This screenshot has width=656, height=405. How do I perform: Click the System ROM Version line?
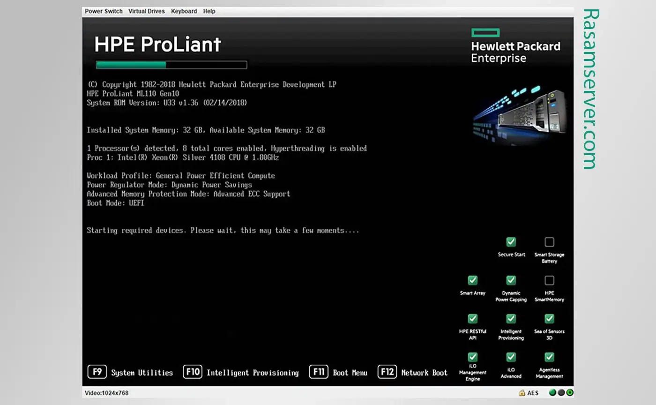point(167,103)
